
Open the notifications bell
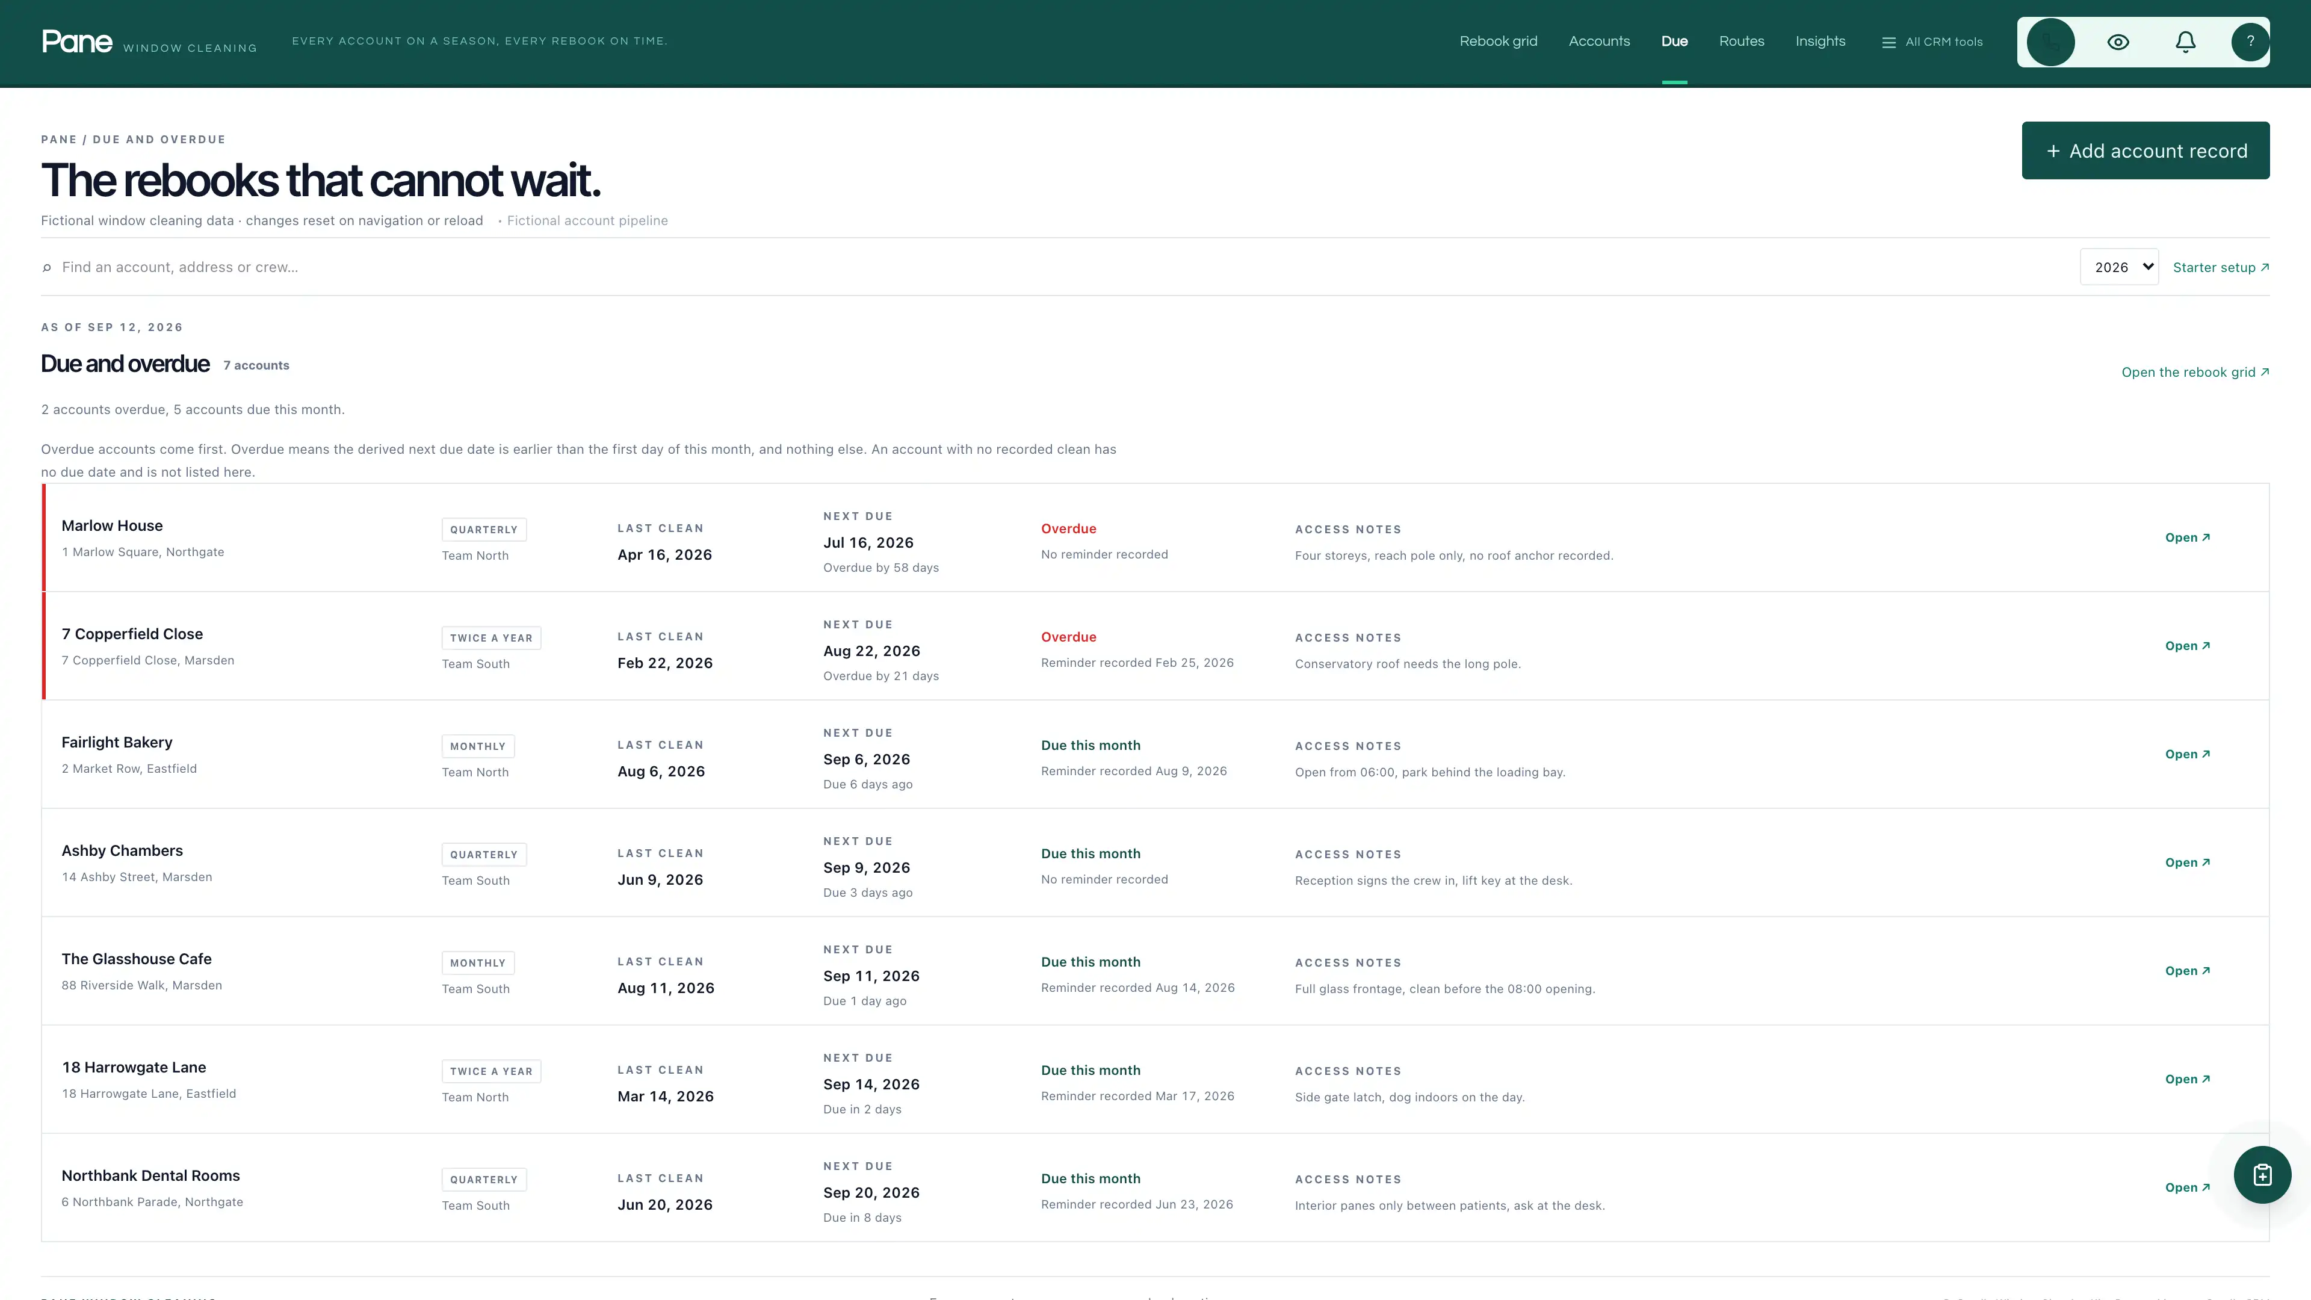coord(2185,42)
